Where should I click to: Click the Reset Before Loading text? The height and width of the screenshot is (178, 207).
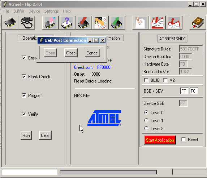click(93, 81)
